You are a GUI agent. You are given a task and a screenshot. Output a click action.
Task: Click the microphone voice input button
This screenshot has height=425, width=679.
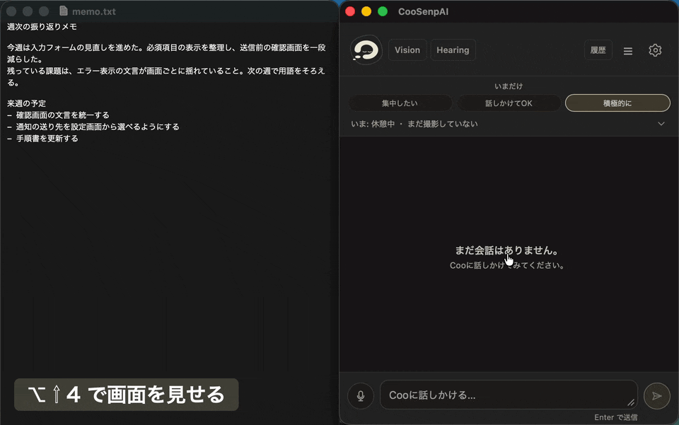(x=360, y=395)
